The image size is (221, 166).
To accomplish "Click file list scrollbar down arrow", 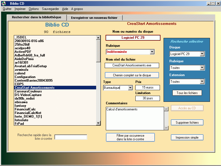I will [98, 123].
